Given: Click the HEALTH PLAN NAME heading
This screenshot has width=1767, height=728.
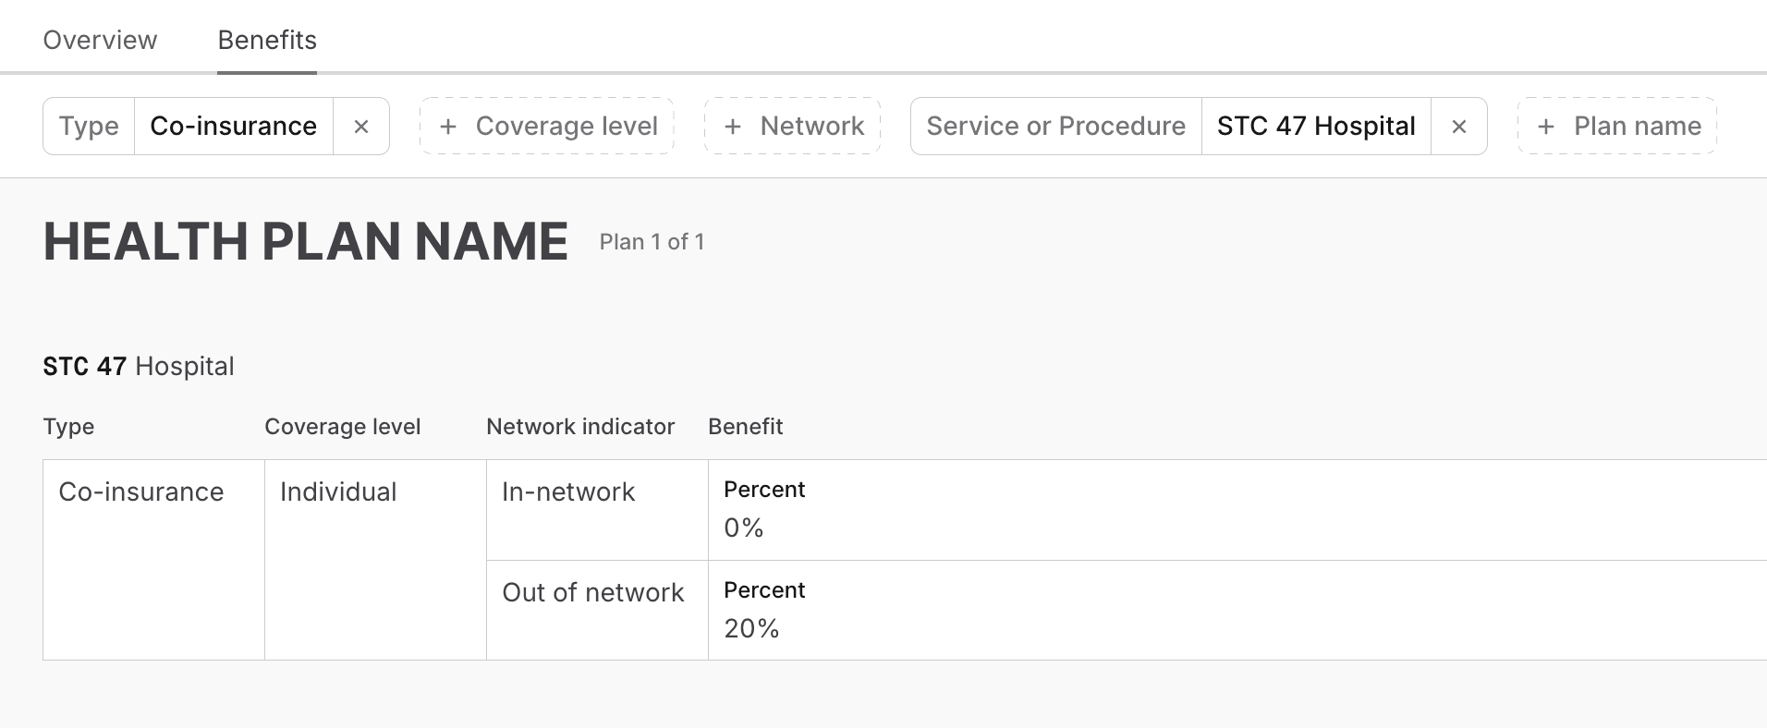Looking at the screenshot, I should (305, 242).
